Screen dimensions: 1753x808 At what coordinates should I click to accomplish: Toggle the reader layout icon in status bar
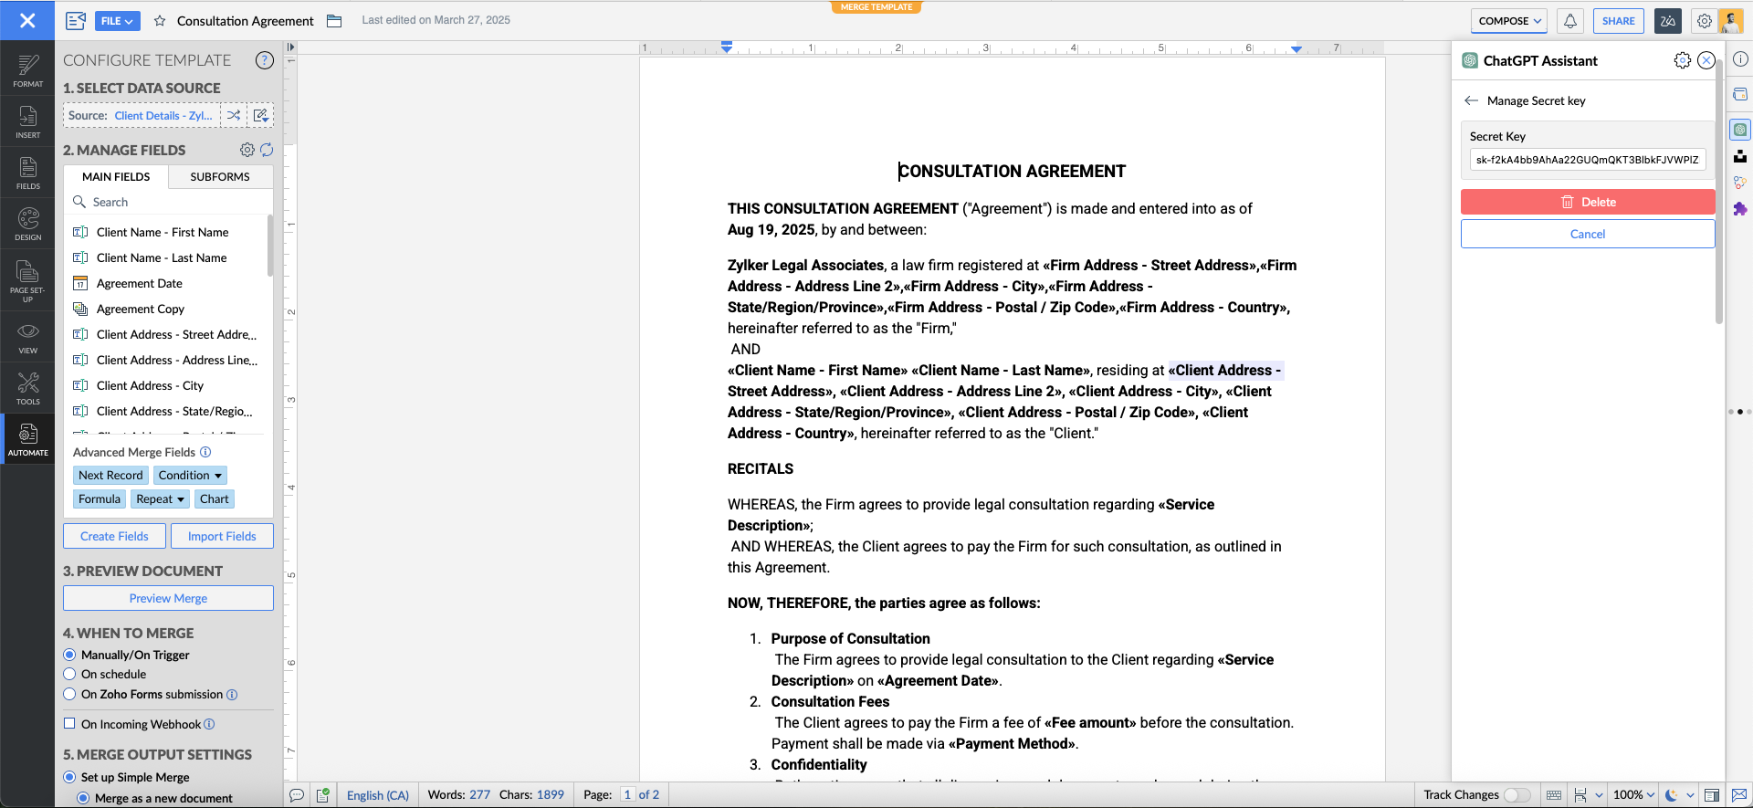click(x=1712, y=795)
